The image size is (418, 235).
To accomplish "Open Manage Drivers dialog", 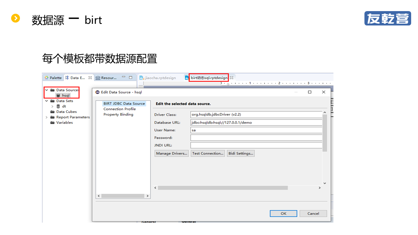I will pos(171,153).
